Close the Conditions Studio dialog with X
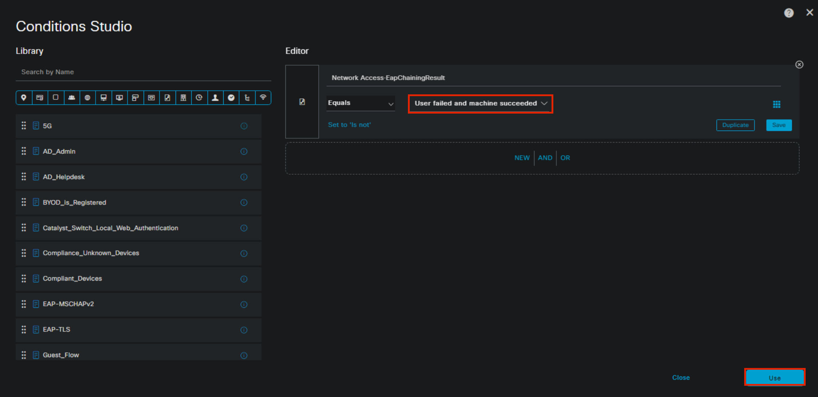This screenshot has width=818, height=397. 810,13
